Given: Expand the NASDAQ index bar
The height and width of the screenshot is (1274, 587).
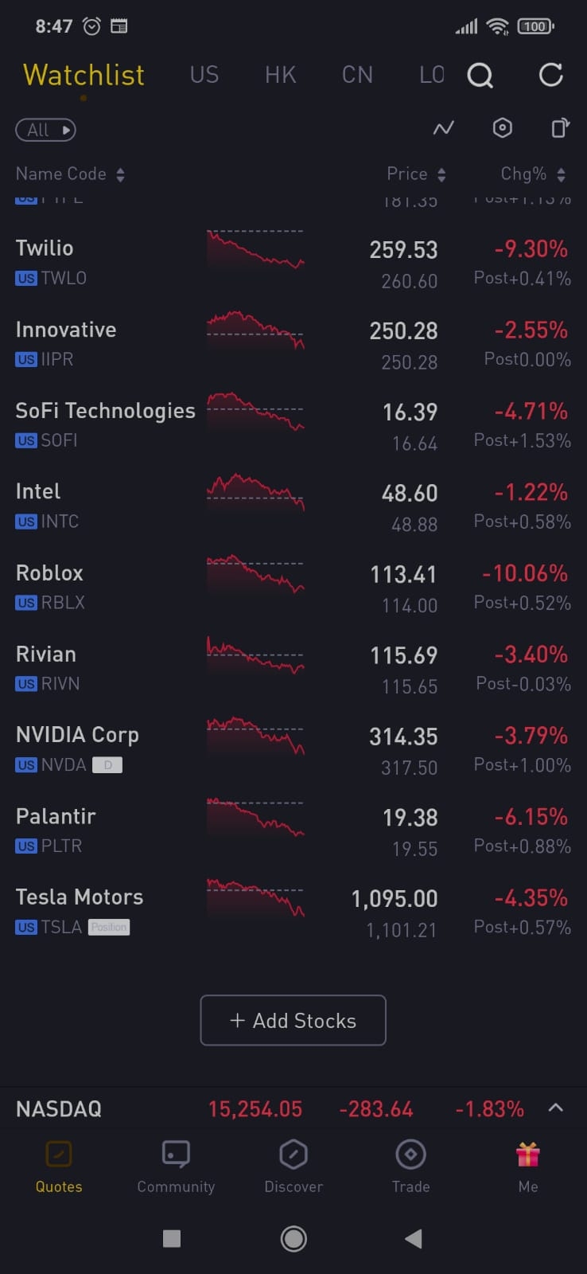Looking at the screenshot, I should click(x=556, y=1108).
